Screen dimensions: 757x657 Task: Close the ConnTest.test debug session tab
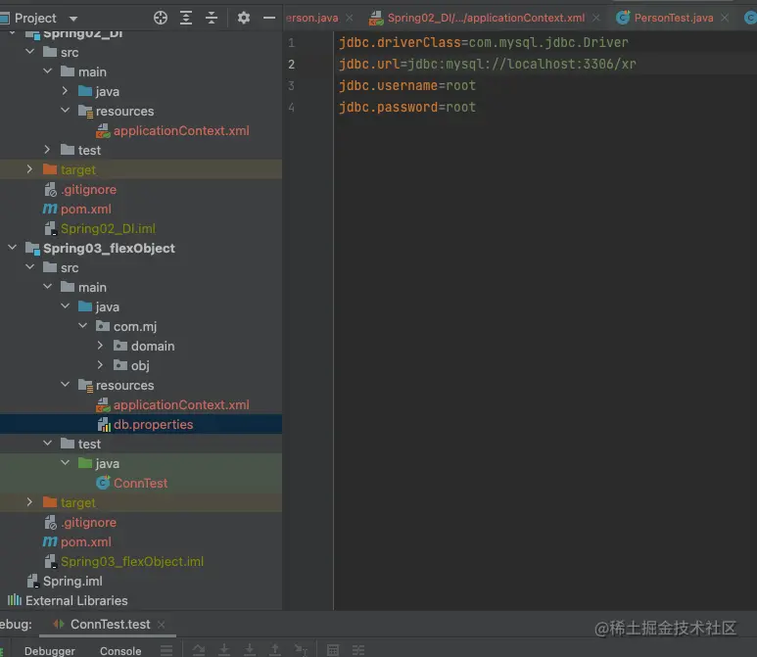[162, 625]
